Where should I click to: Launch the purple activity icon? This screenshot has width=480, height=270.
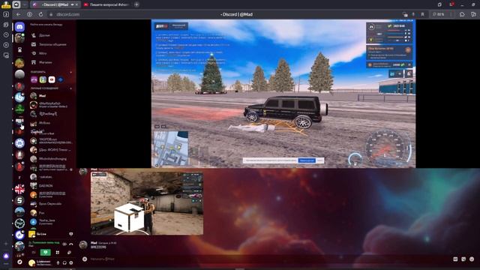coord(34,80)
